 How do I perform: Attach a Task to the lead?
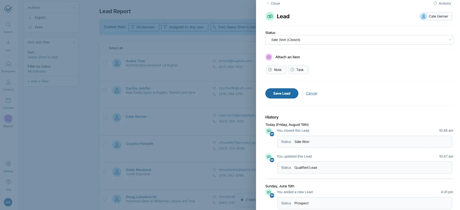point(298,70)
